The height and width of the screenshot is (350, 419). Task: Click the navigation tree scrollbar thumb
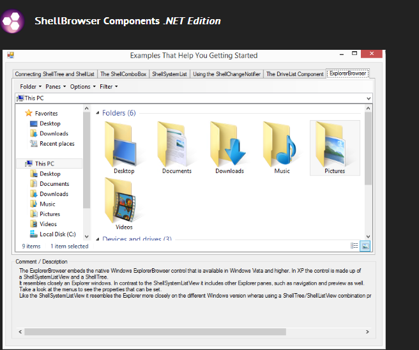[x=86, y=160]
